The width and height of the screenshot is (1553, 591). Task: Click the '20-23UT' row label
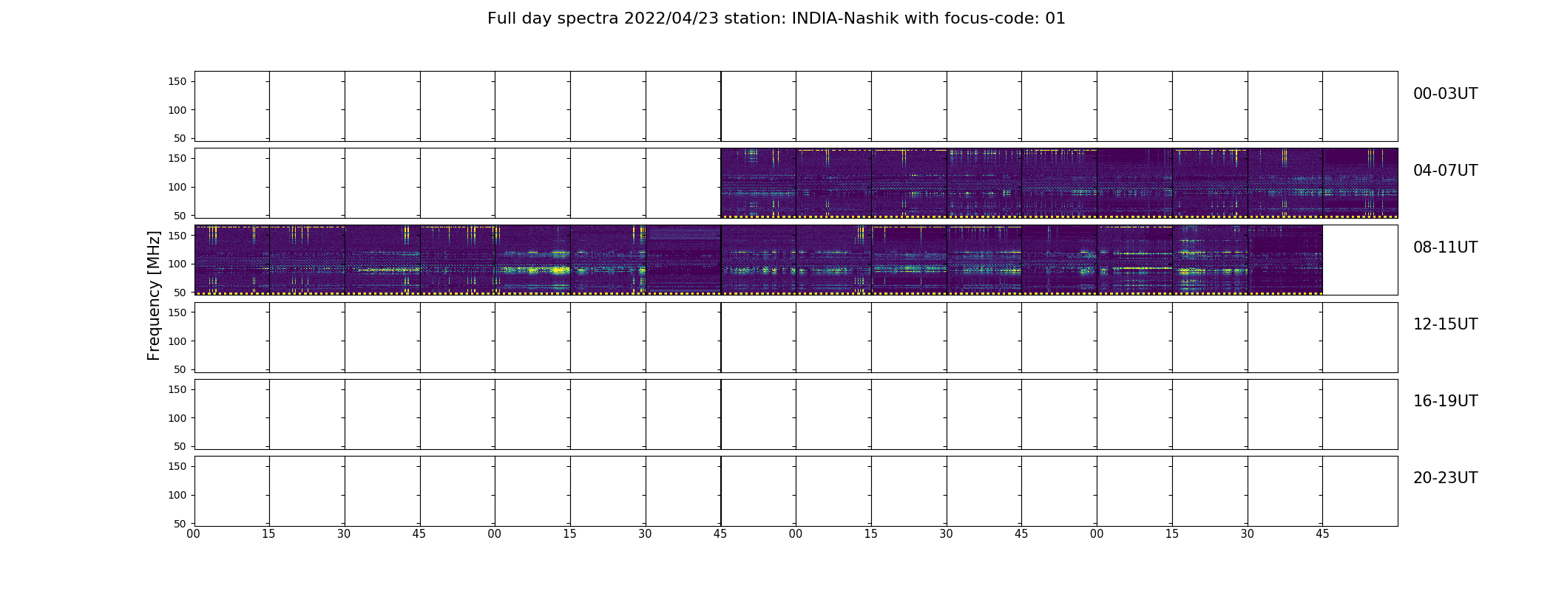pos(1445,478)
